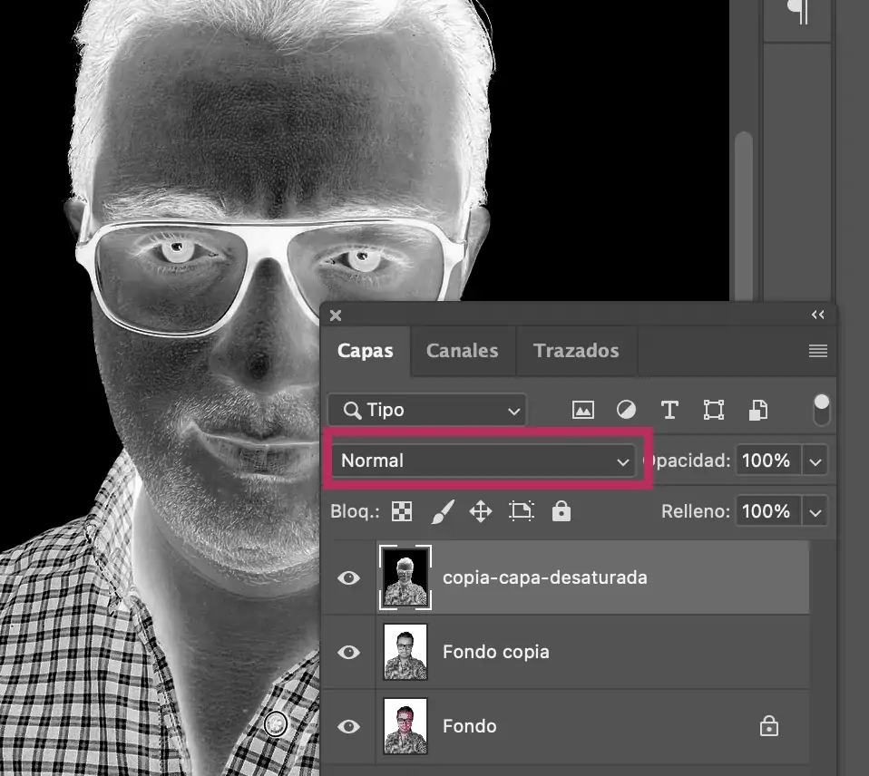Viewport: 869px width, 776px height.
Task: Open the Tipo filter dropdown
Action: click(426, 411)
